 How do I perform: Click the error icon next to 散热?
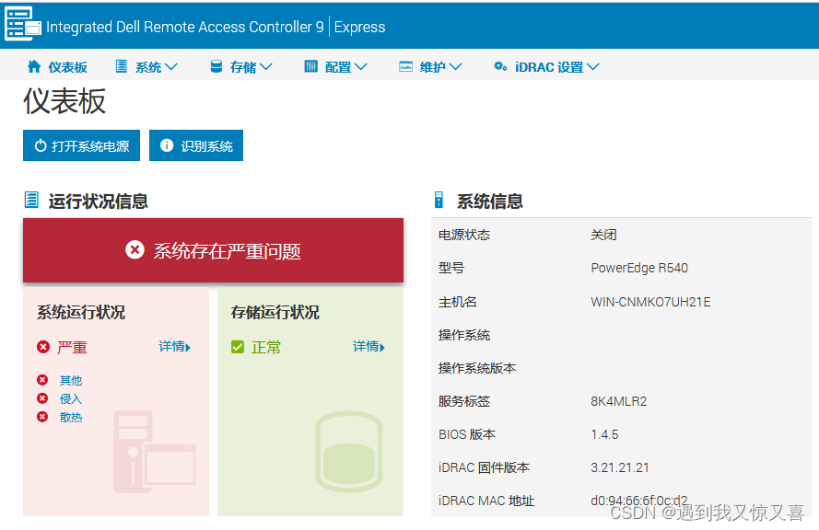pyautogui.click(x=42, y=417)
